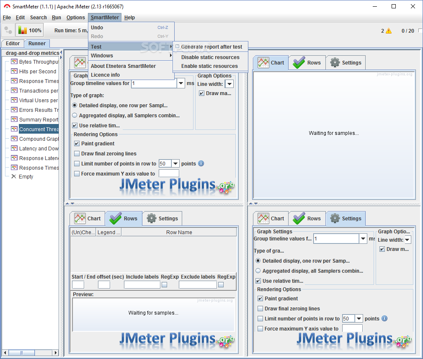The image size is (423, 359).
Task: Click Summary Report metric icon
Action: (14, 119)
